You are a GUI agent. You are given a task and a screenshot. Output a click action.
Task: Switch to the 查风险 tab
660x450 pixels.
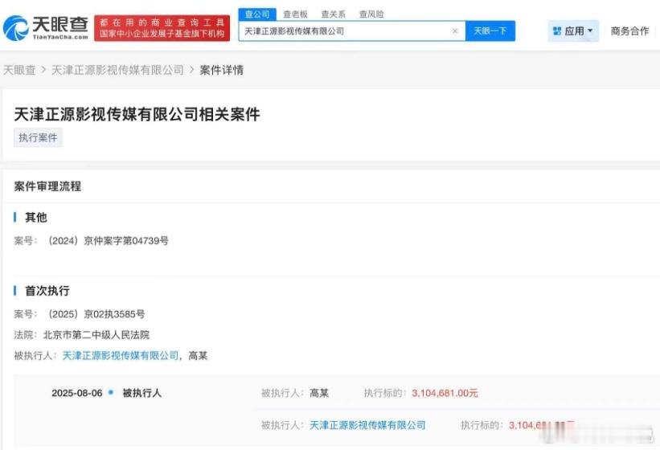(x=371, y=14)
